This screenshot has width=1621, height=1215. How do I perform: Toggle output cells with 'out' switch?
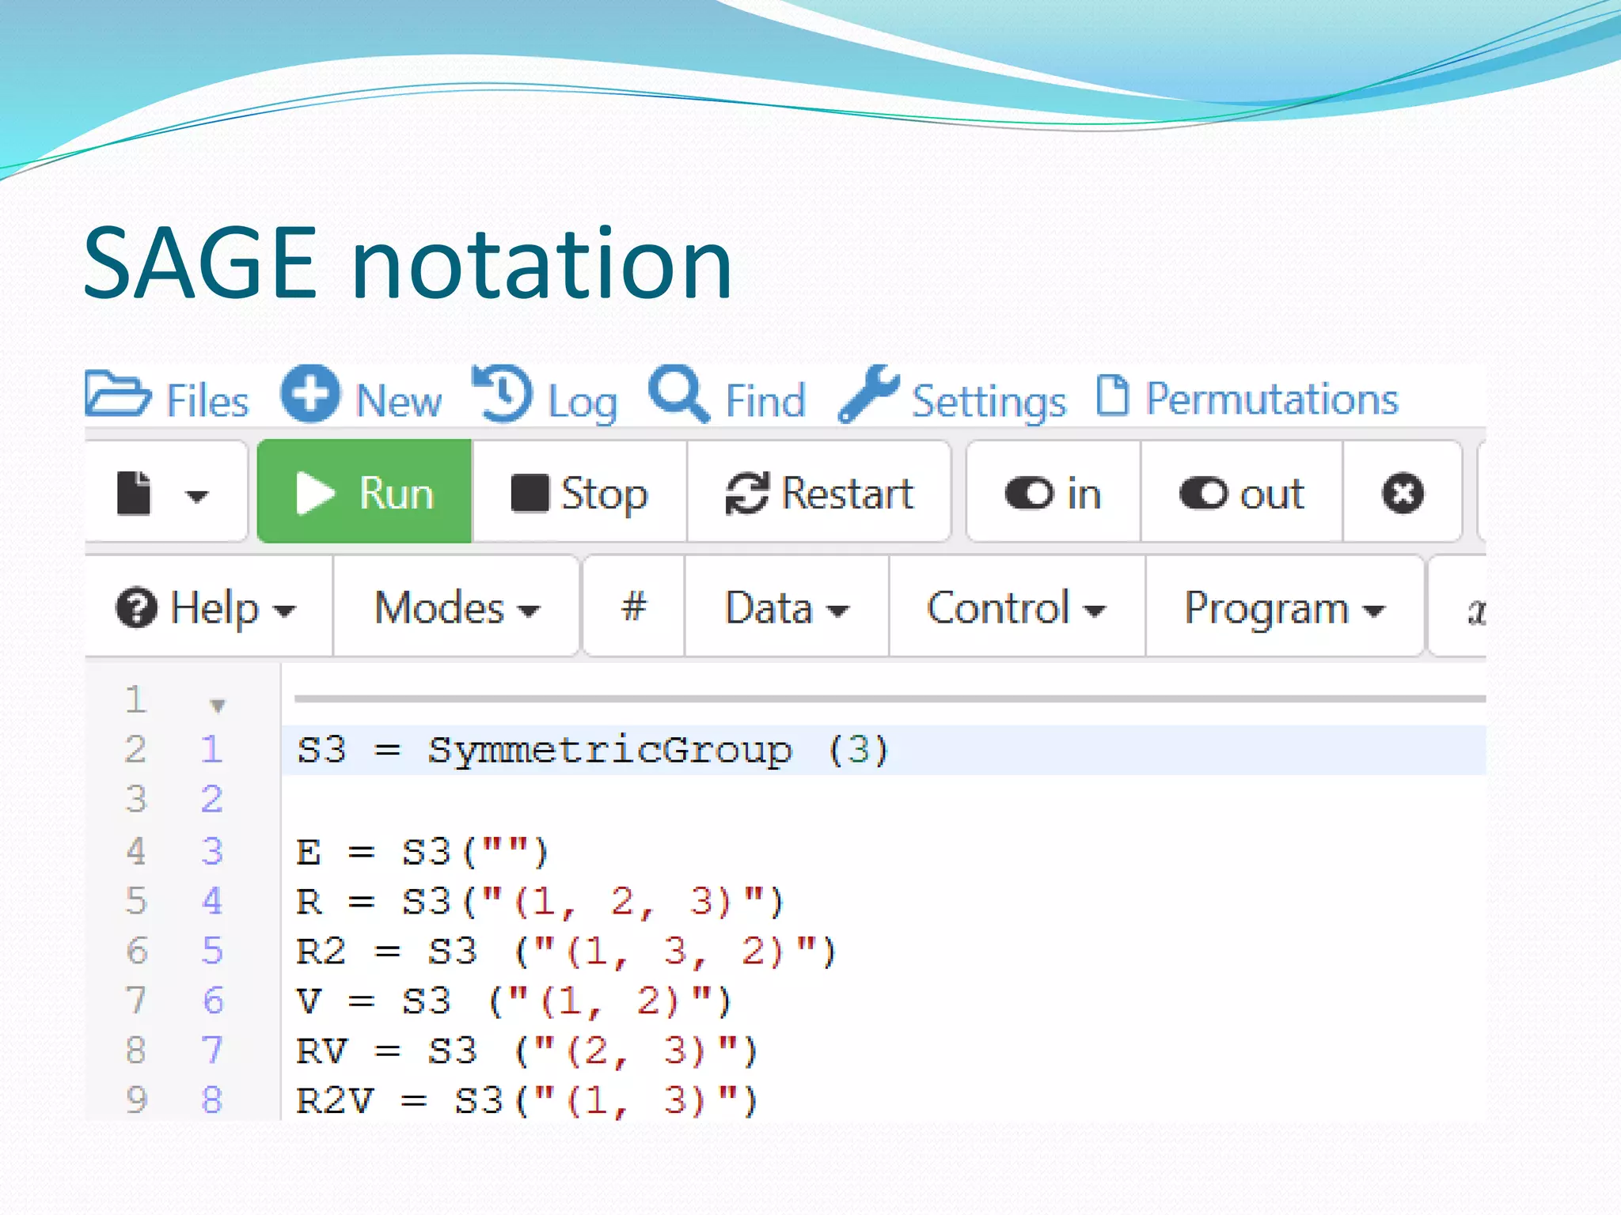click(x=1241, y=491)
